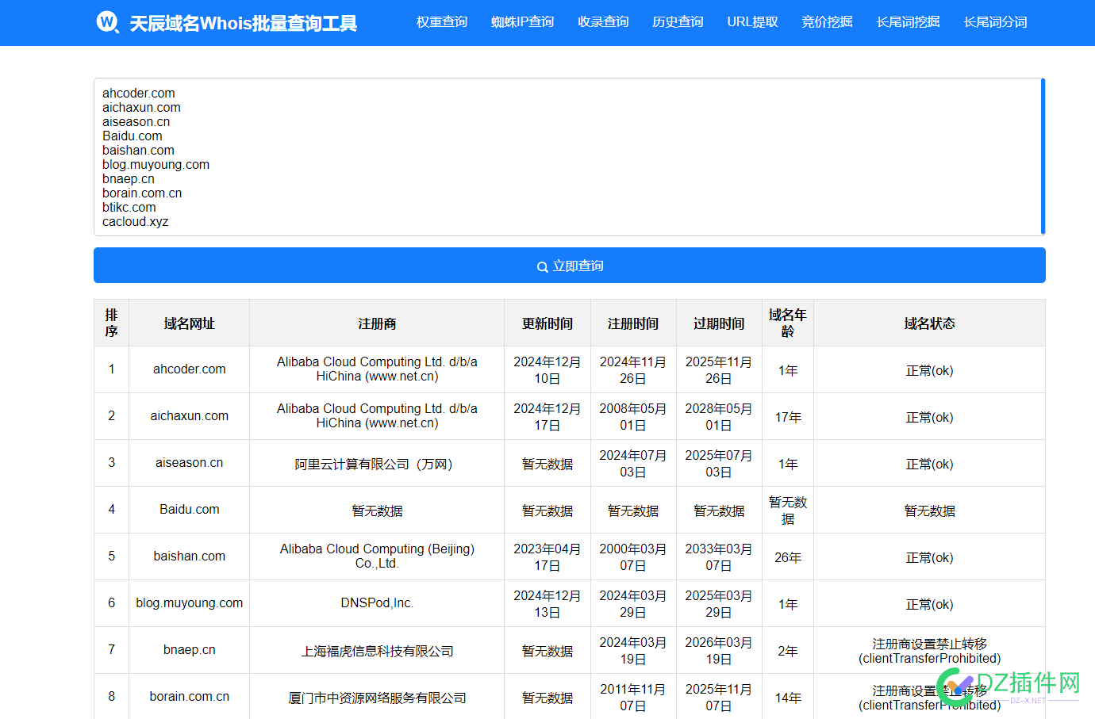1095x719 pixels.
Task: Click Alibaba Cloud Computing (Beijing) Co.,Ltd. cell
Action: (377, 556)
